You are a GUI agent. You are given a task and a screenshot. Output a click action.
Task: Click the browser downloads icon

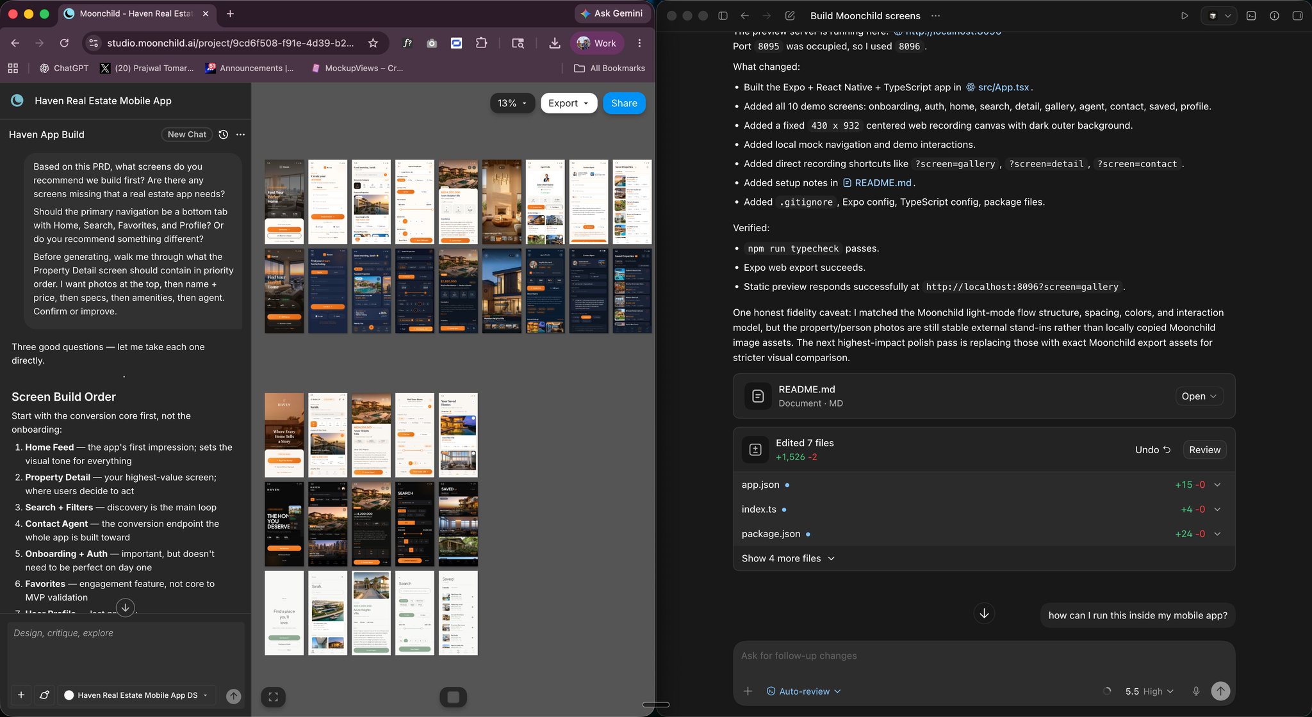(555, 43)
